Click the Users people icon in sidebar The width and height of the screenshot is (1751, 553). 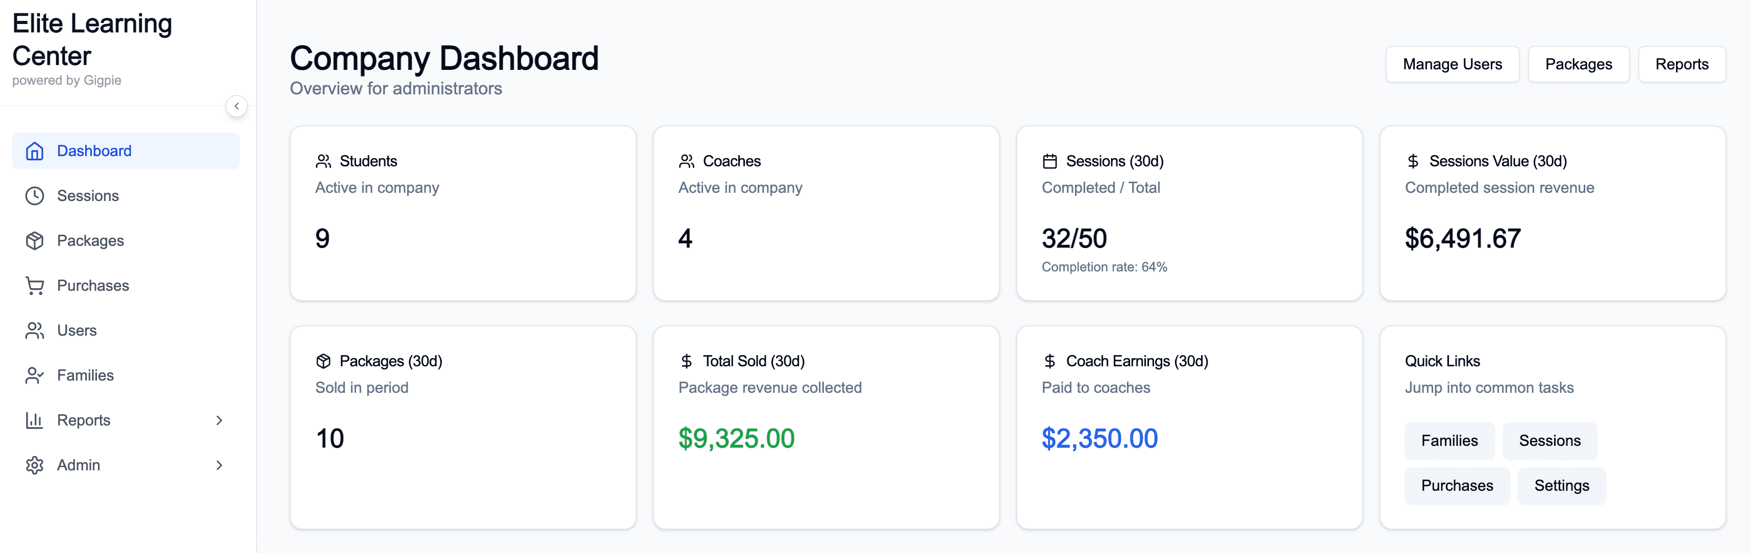point(35,330)
